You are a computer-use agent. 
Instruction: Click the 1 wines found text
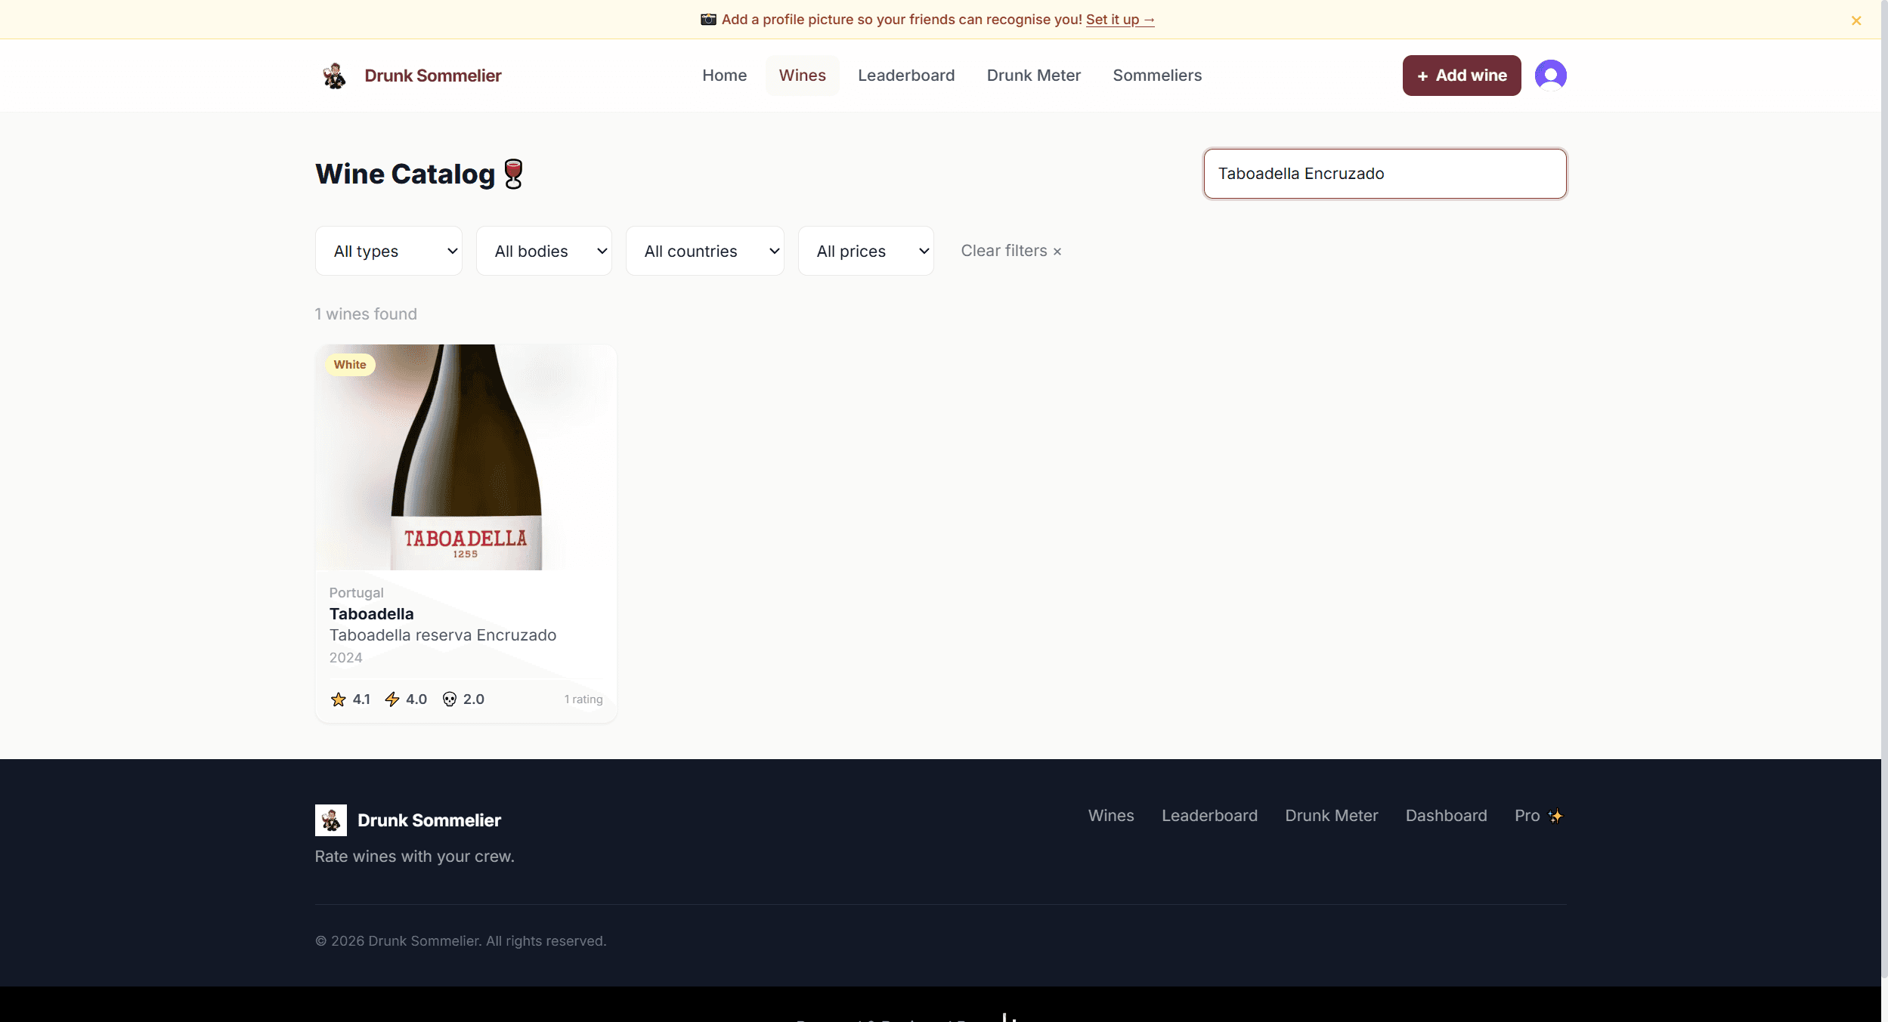[x=366, y=314]
